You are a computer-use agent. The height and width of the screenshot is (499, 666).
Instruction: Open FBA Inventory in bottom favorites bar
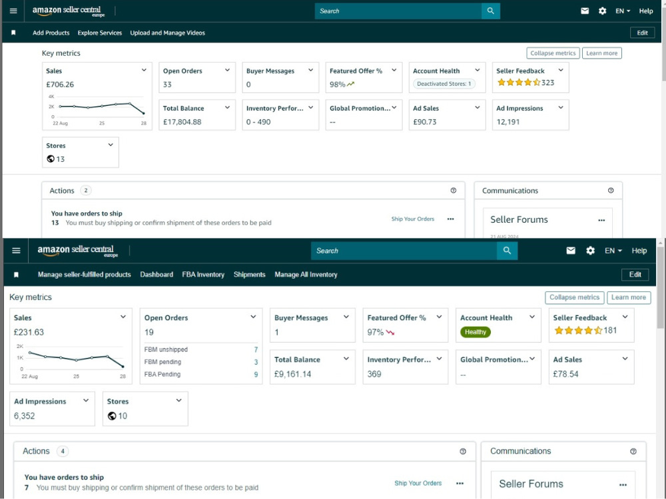[203, 275]
